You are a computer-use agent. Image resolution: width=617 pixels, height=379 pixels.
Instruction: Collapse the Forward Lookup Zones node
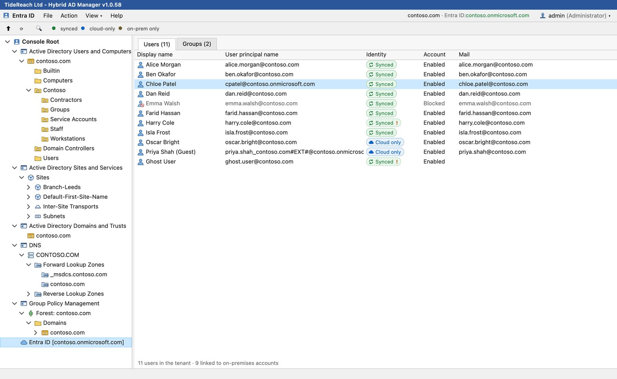click(29, 265)
